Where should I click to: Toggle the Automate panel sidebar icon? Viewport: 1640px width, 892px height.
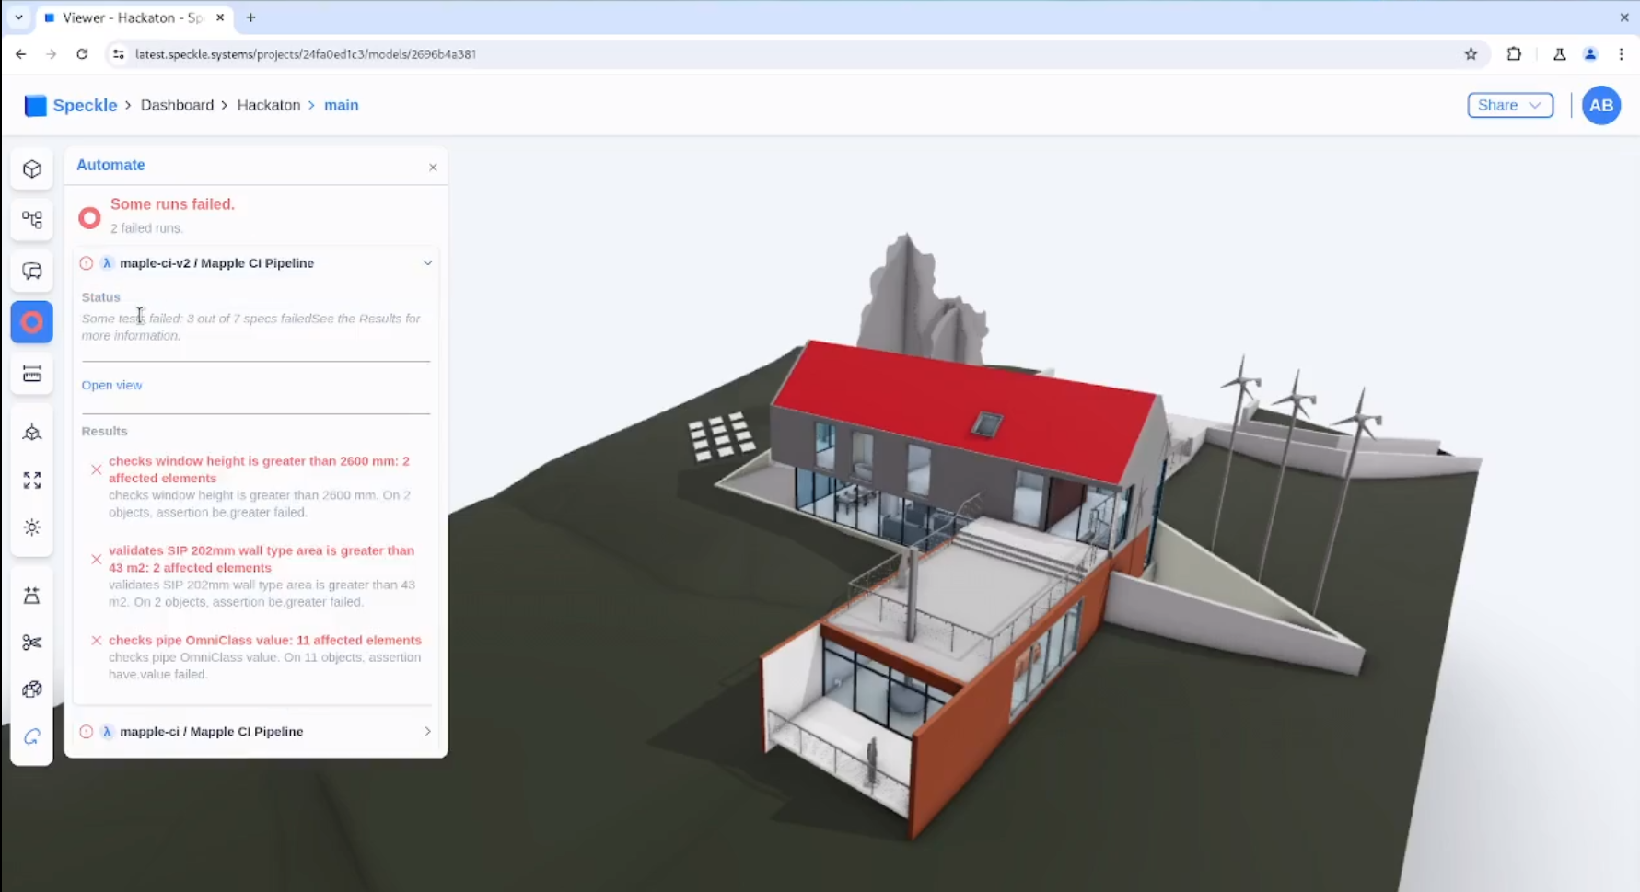point(32,322)
